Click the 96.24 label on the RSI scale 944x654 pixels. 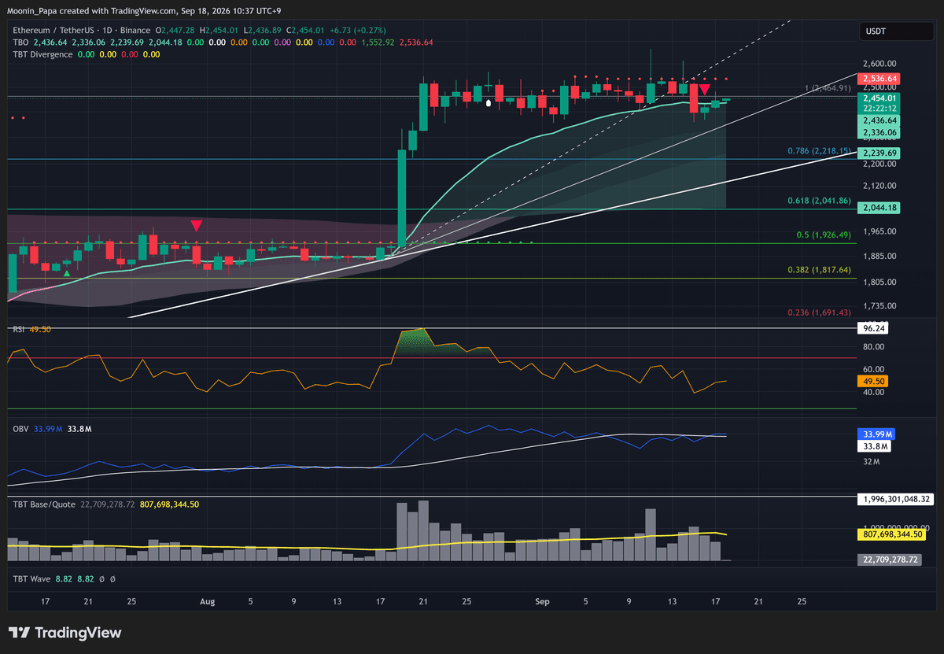point(874,330)
